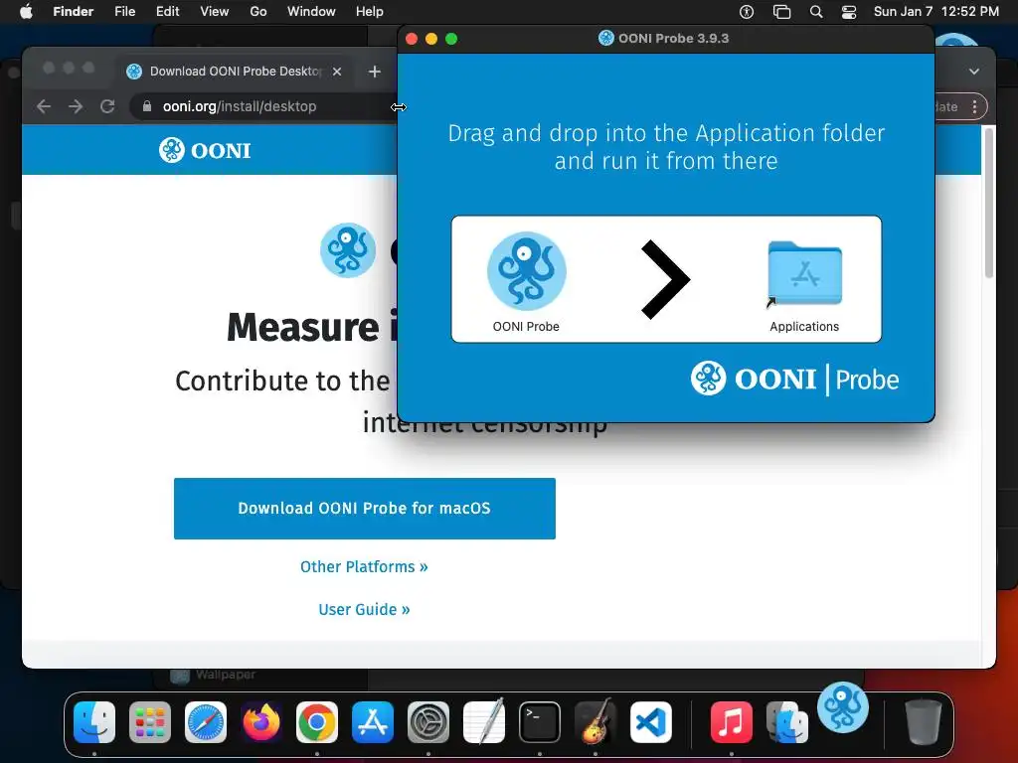Open the File menu
The image size is (1018, 763).
[124, 12]
